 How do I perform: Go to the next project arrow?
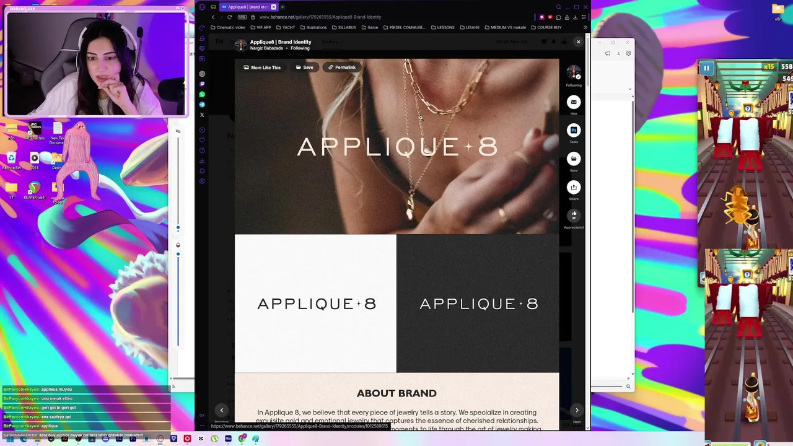pyautogui.click(x=577, y=410)
